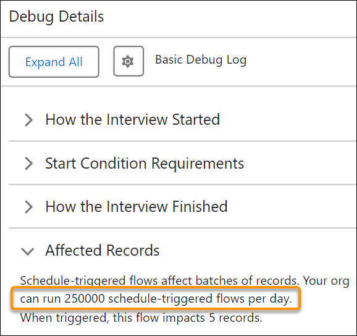The image size is (357, 336).
Task: Click the "per day." words in highlight
Action: click(270, 299)
